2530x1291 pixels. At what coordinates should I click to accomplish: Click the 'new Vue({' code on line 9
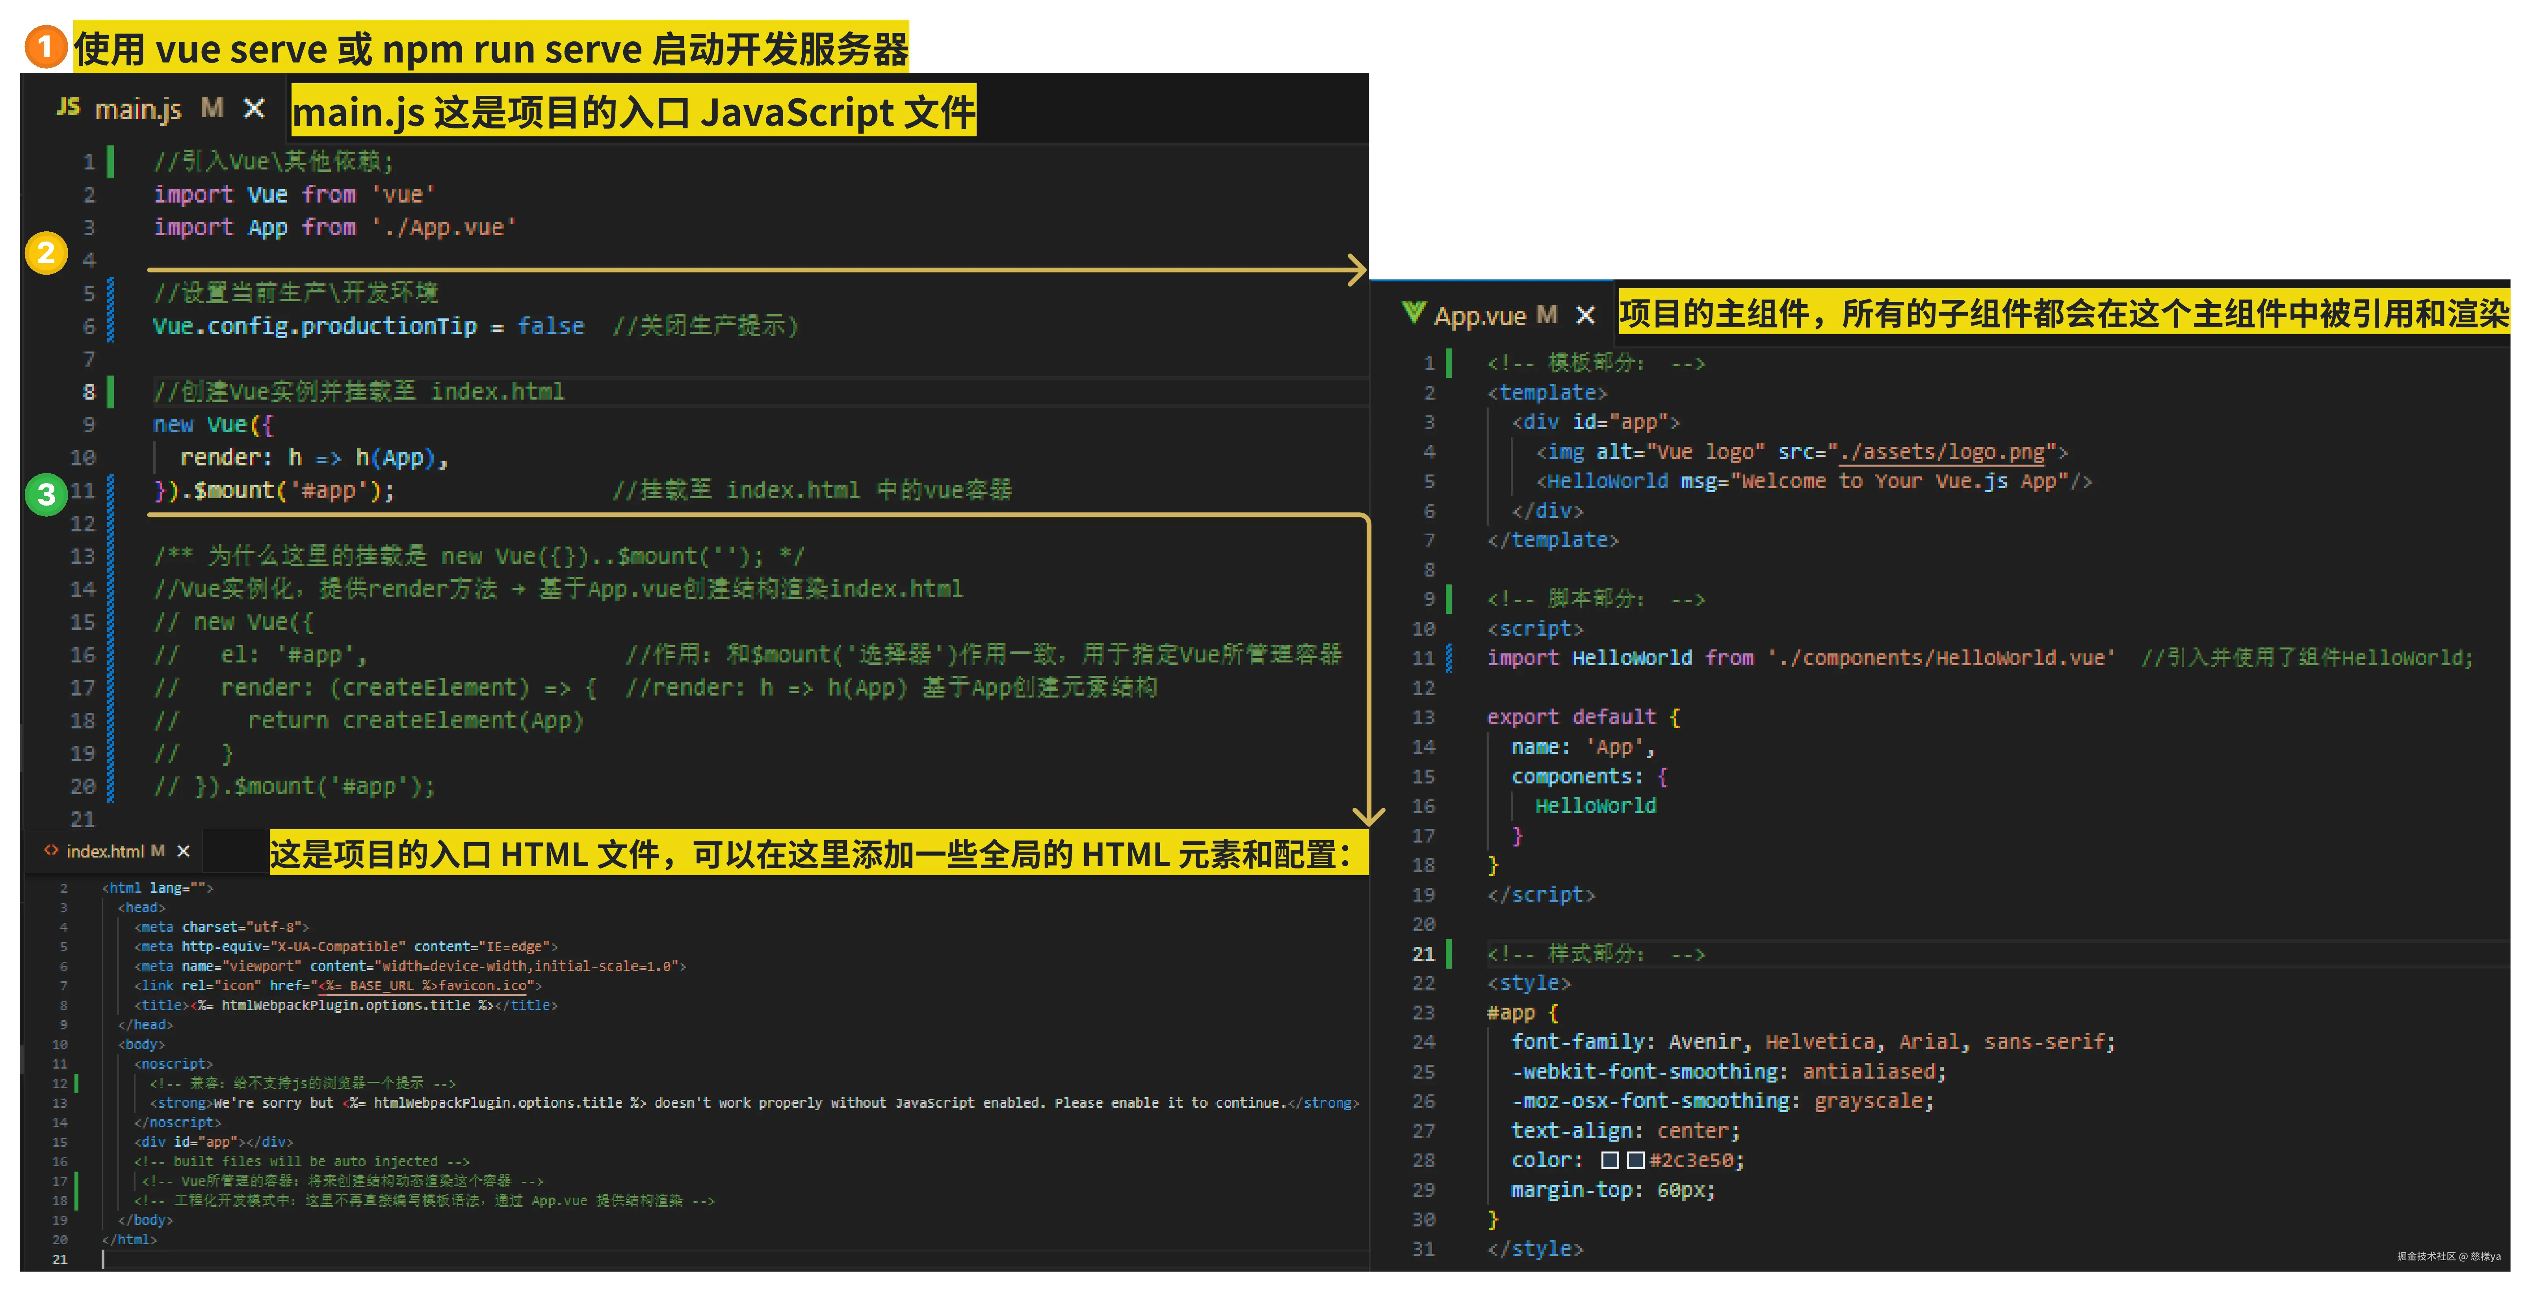[x=213, y=424]
